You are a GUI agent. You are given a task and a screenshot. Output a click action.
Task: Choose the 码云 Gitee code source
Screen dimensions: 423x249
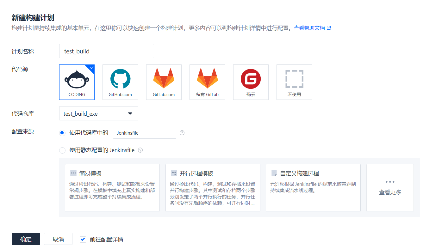click(251, 82)
